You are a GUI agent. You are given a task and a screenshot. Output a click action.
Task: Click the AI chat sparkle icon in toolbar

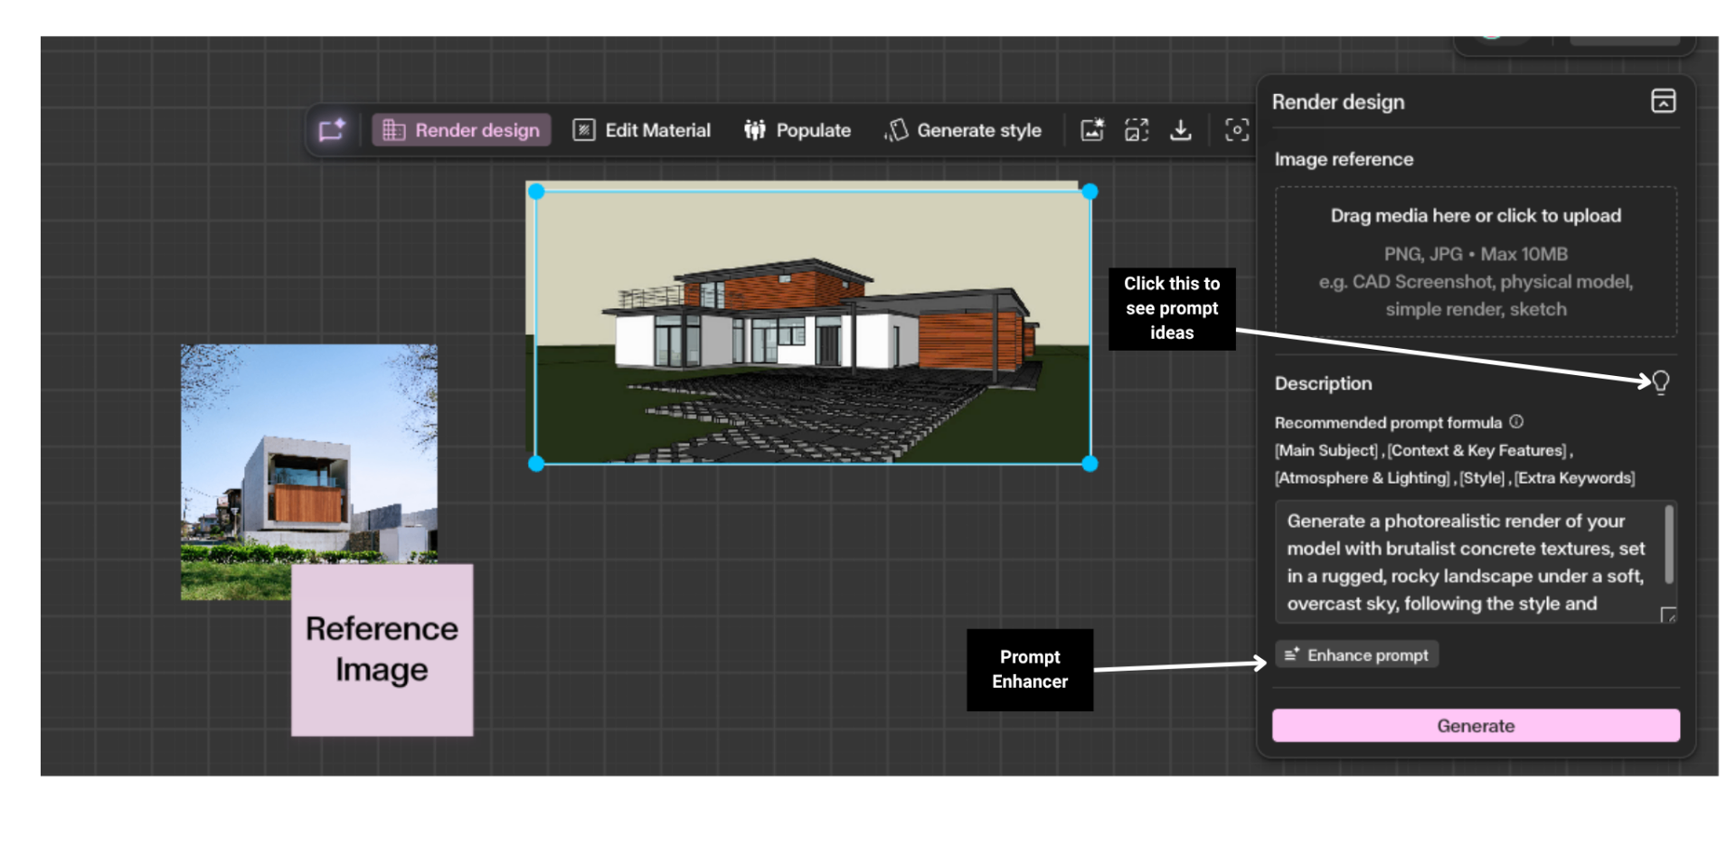331,130
